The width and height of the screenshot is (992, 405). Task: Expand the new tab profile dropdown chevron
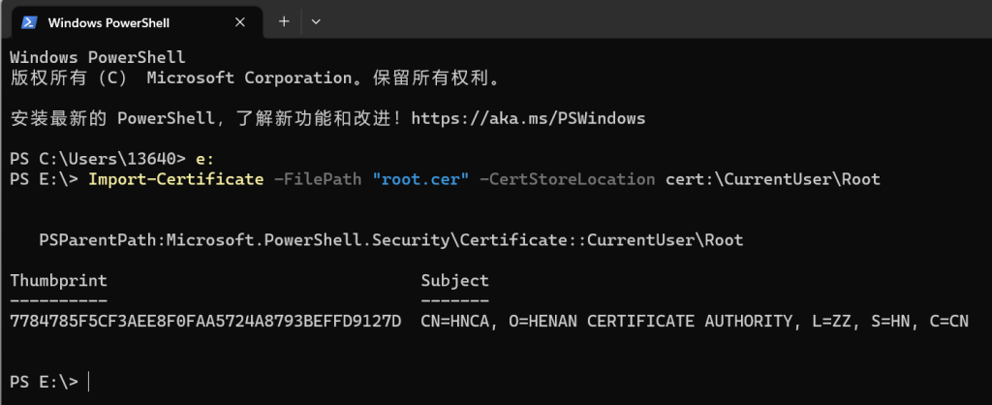click(x=316, y=21)
